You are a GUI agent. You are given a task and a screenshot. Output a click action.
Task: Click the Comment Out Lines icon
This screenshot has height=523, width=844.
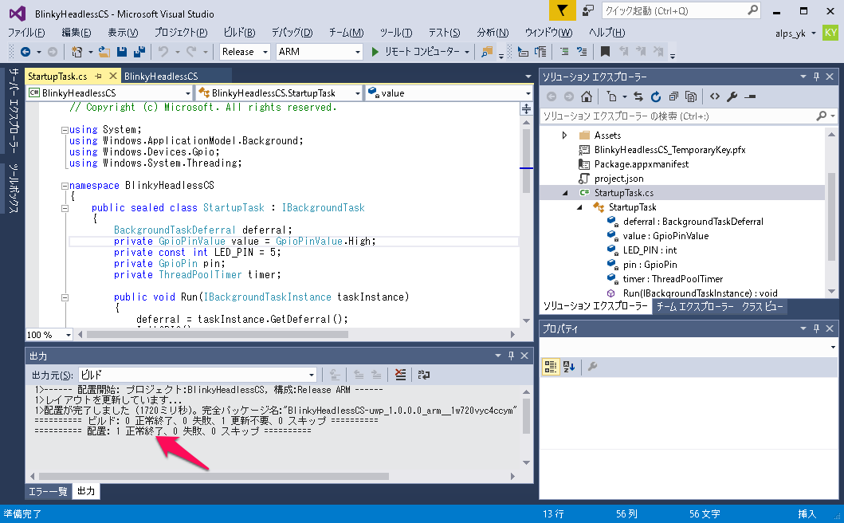pyautogui.click(x=564, y=52)
